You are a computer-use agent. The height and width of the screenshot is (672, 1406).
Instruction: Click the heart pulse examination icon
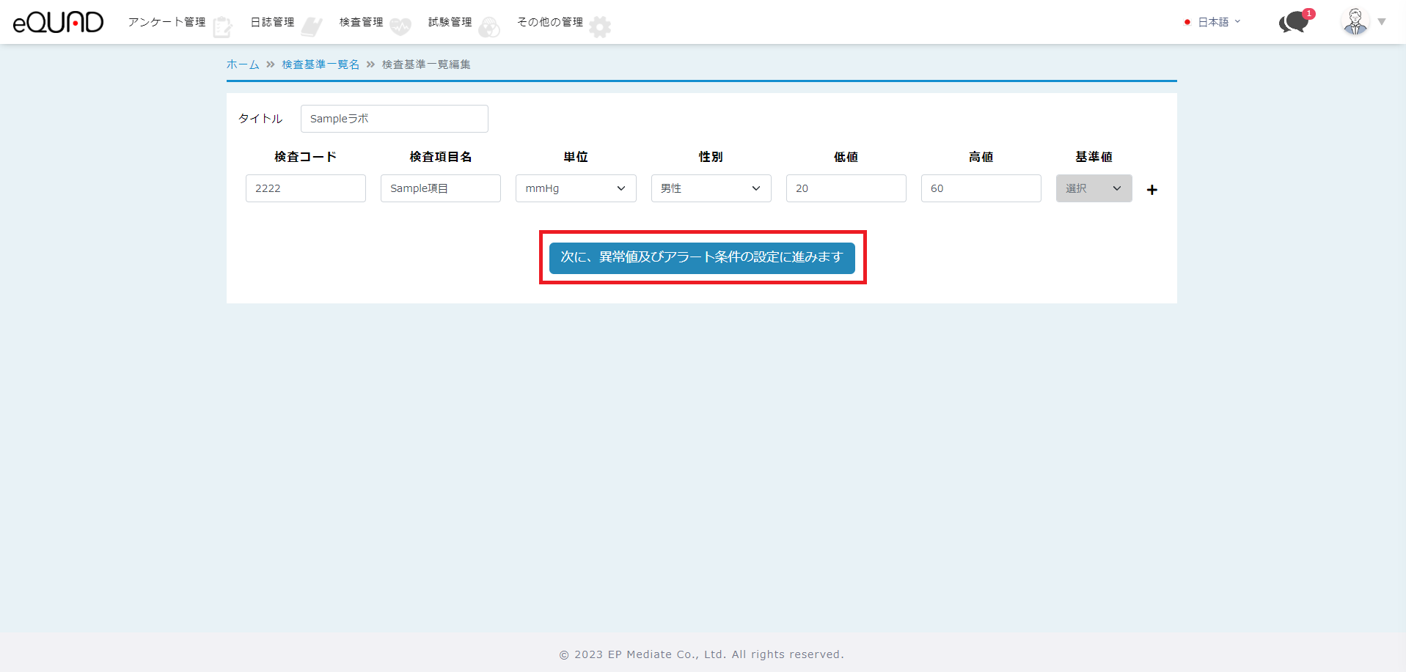(x=400, y=27)
